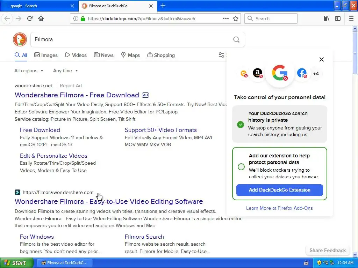Click the +4 more trackers badge
Viewport: 358px width, 268px height.
coord(316,74)
